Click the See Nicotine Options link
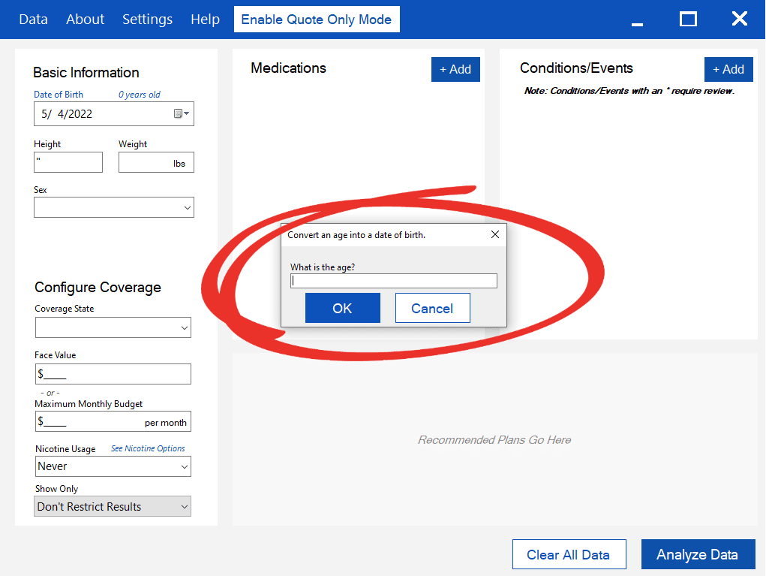Viewport: 766px width, 576px height. click(148, 448)
